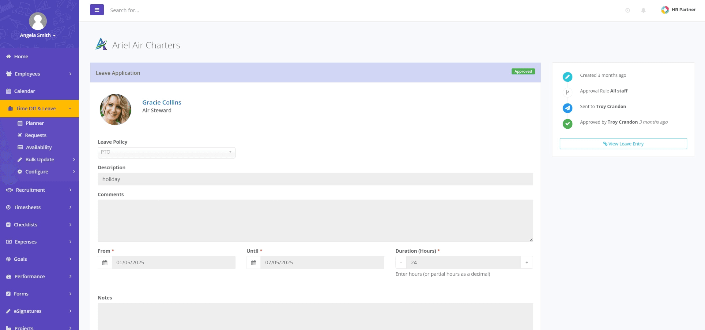The width and height of the screenshot is (705, 330).
Task: Expand the Checklists menu chevron
Action: tap(70, 225)
